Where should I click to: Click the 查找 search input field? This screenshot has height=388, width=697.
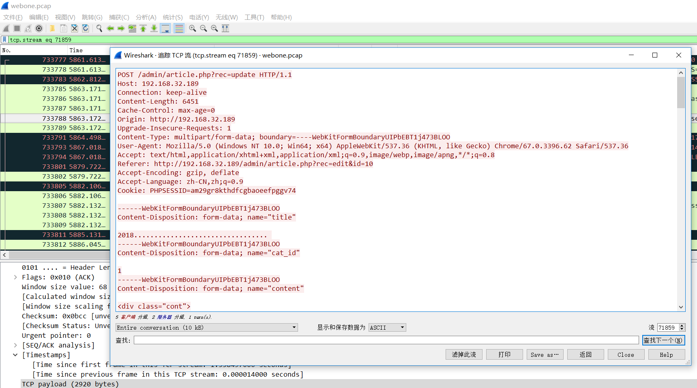coord(386,340)
